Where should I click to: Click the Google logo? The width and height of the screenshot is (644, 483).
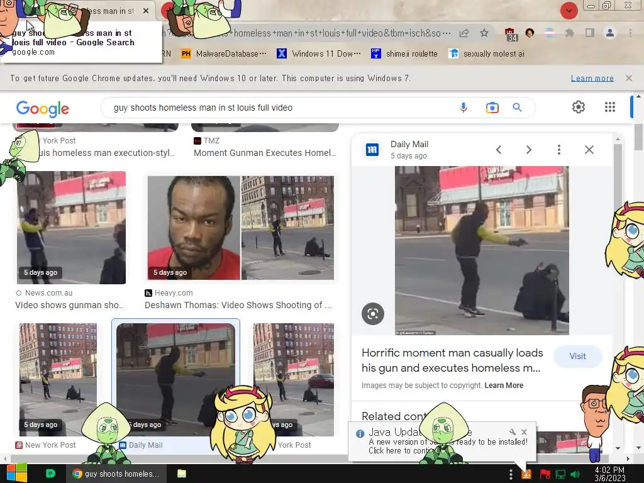pyautogui.click(x=43, y=108)
